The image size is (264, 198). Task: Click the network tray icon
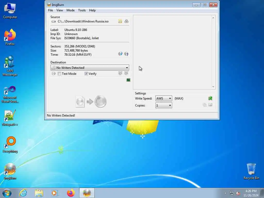[x=232, y=193]
